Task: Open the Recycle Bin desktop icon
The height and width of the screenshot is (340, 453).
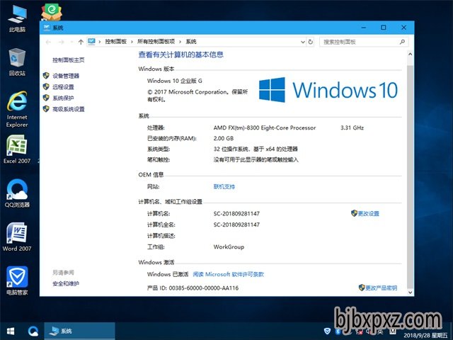Action: (17, 62)
